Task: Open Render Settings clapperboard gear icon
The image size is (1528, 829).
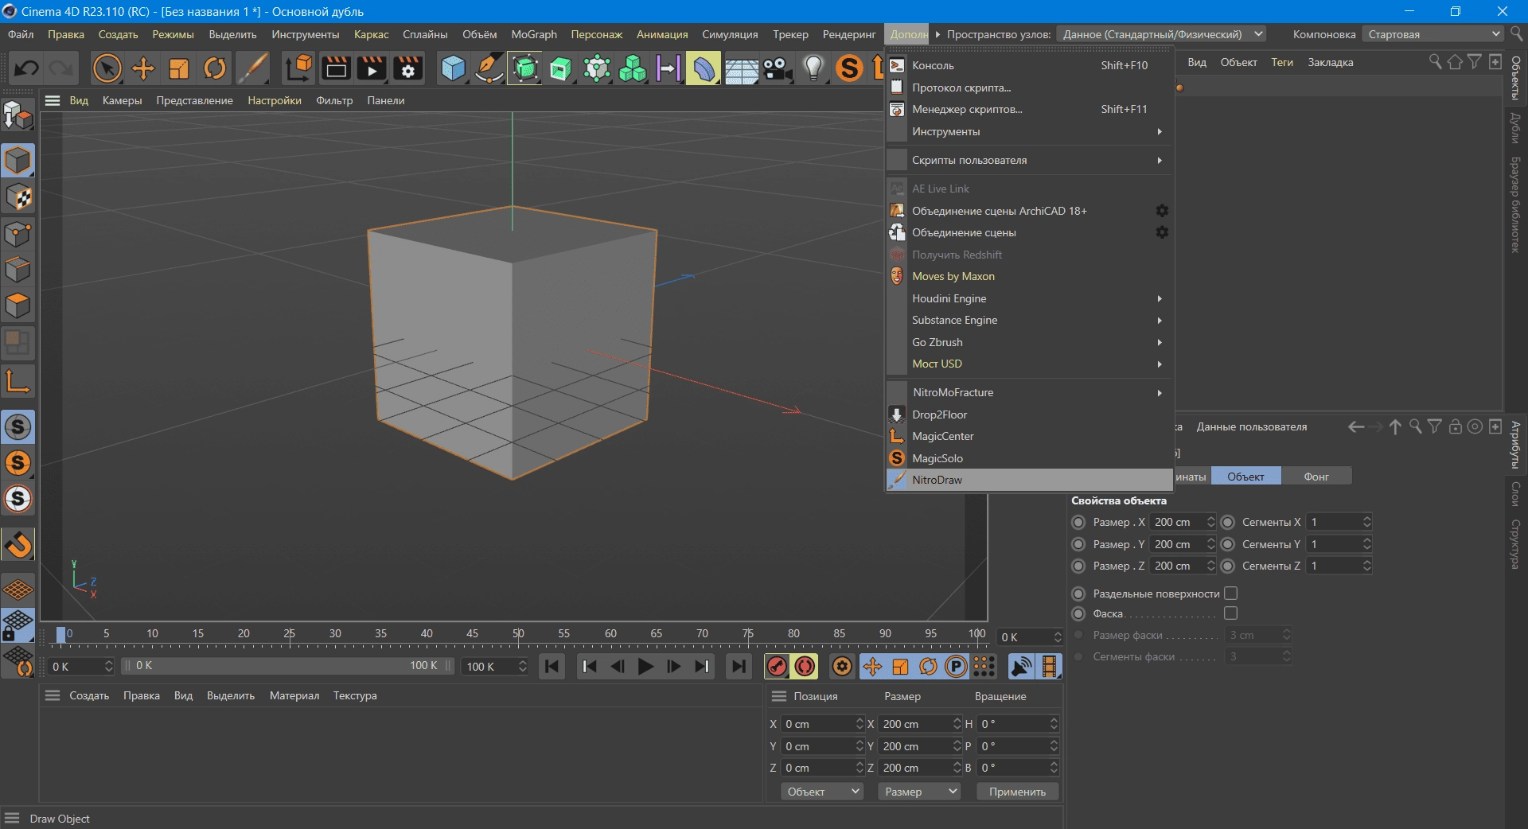Action: point(408,68)
